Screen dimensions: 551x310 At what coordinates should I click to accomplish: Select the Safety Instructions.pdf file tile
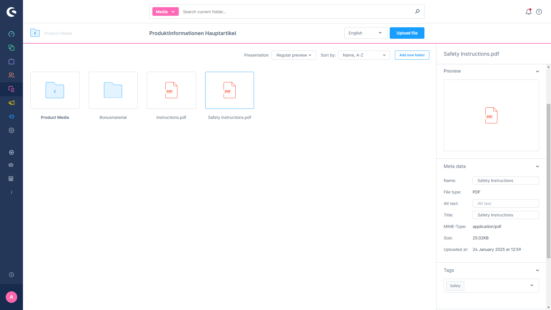[x=230, y=90]
